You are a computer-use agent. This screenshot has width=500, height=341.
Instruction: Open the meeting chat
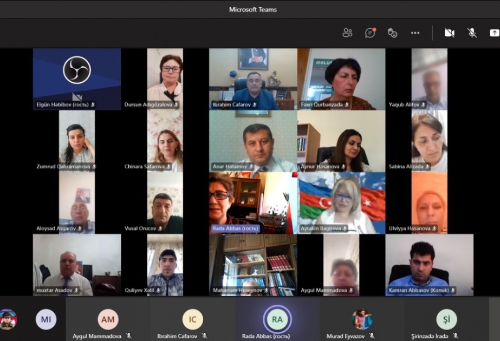(370, 33)
